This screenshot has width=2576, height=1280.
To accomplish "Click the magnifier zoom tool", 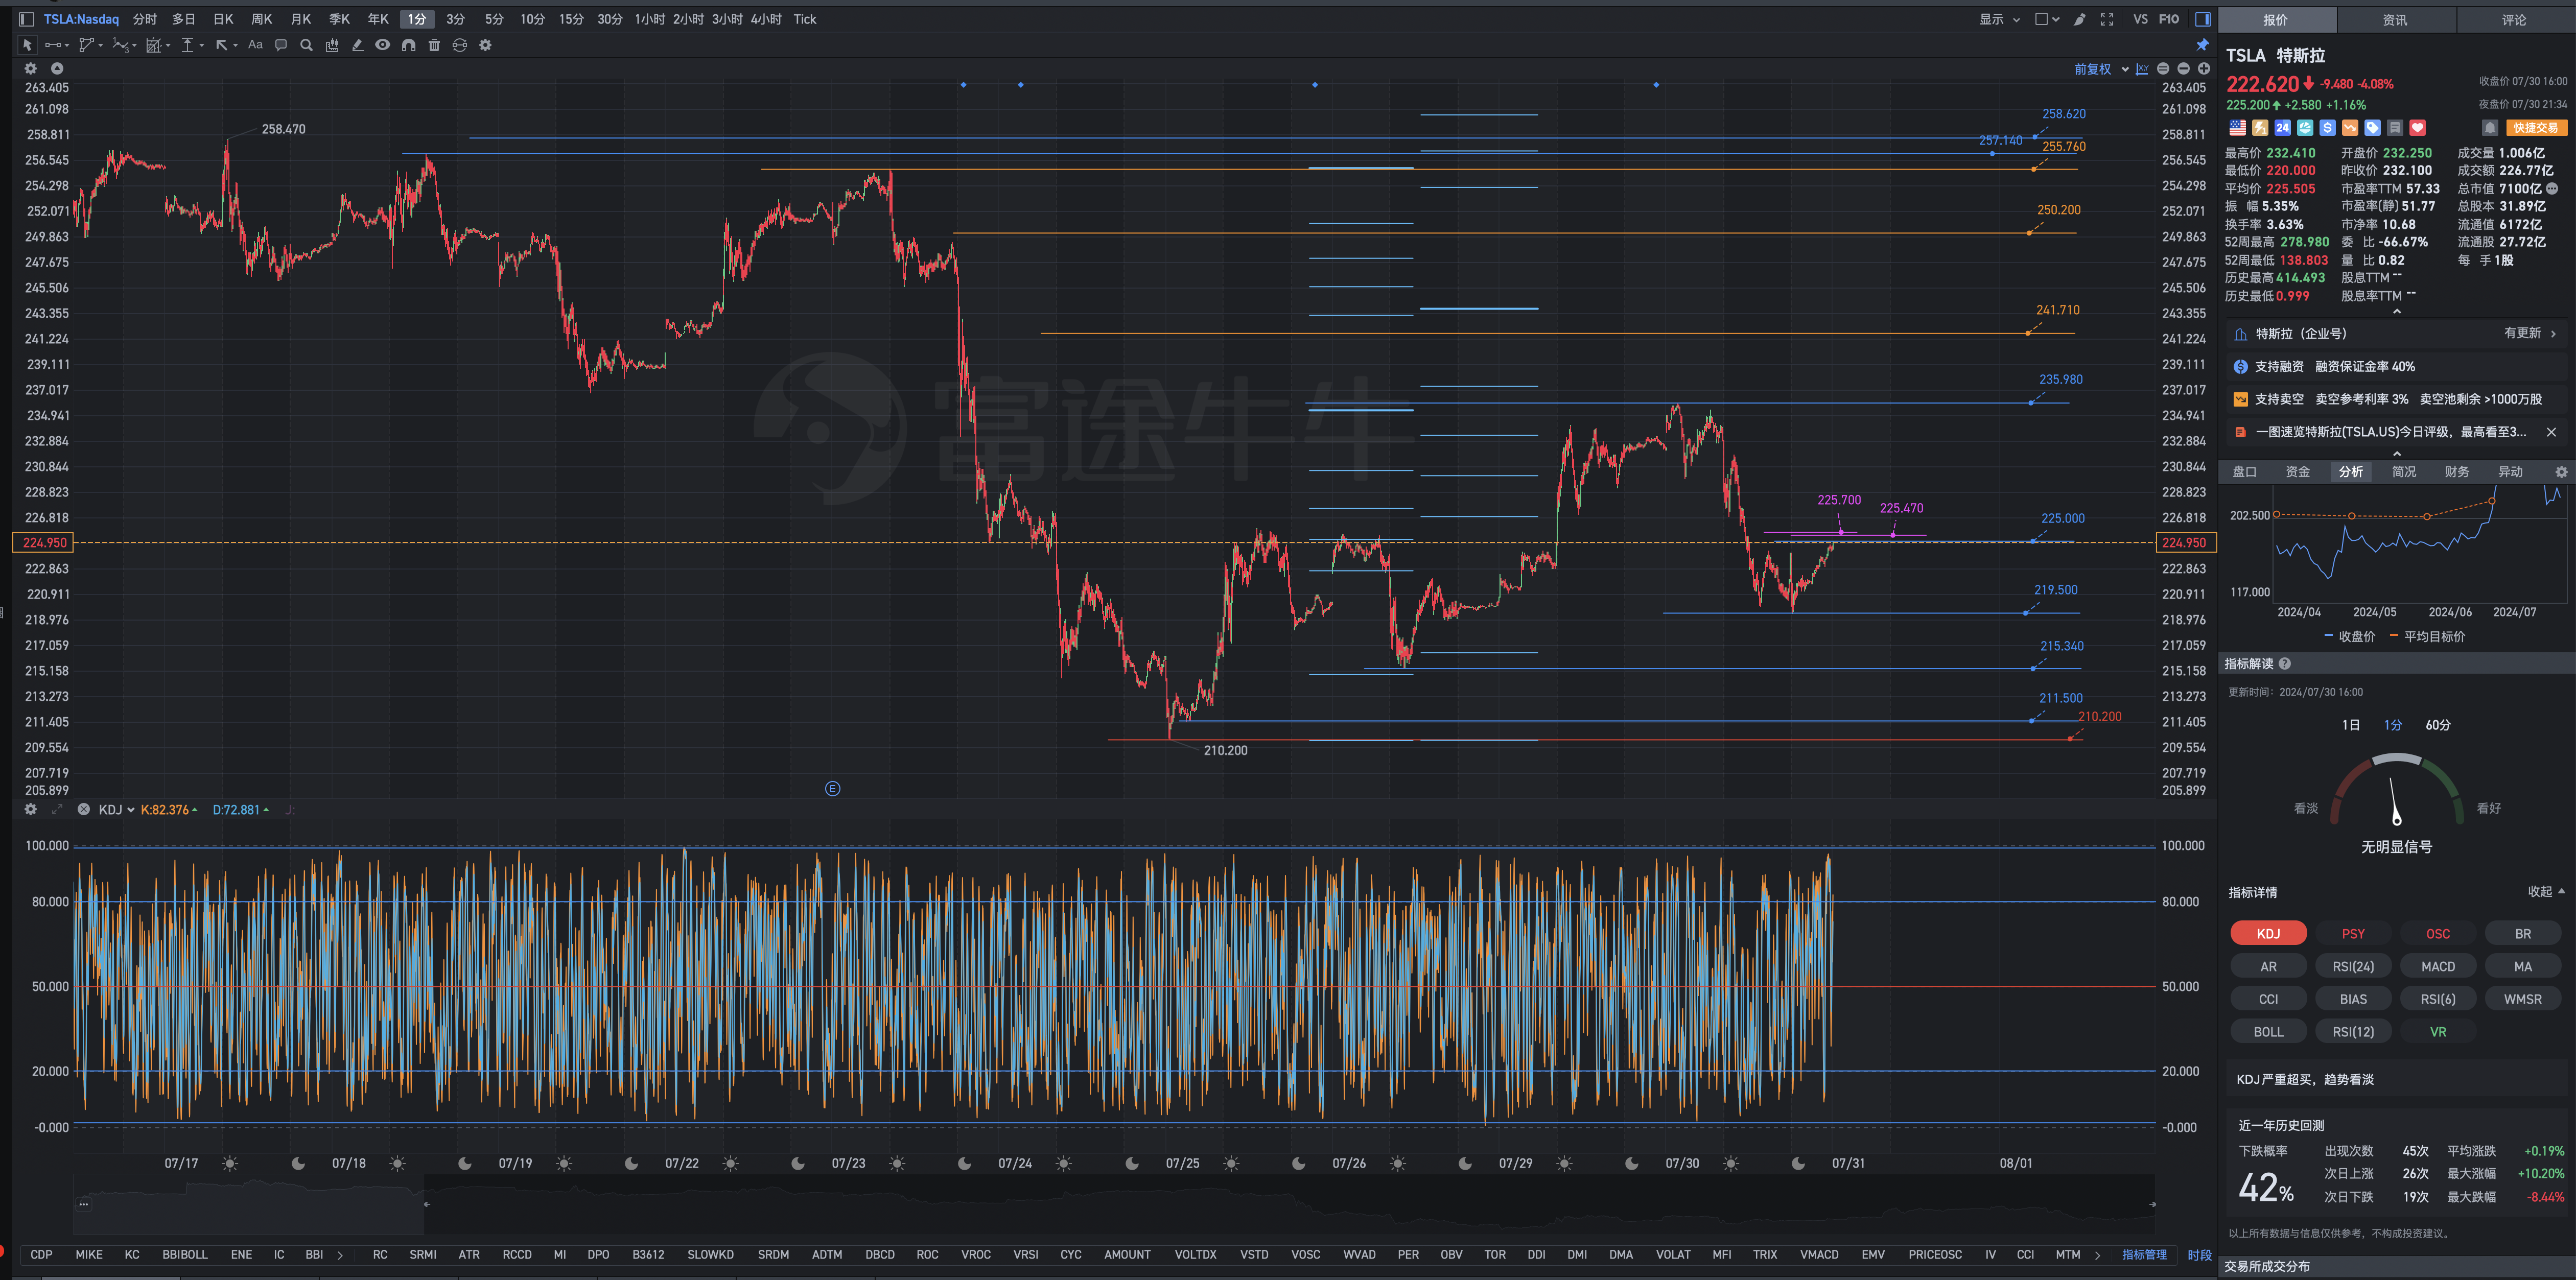I will click(x=306, y=45).
